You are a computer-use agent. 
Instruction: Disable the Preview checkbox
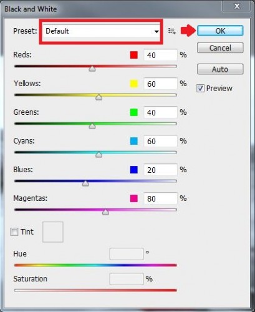[200, 89]
